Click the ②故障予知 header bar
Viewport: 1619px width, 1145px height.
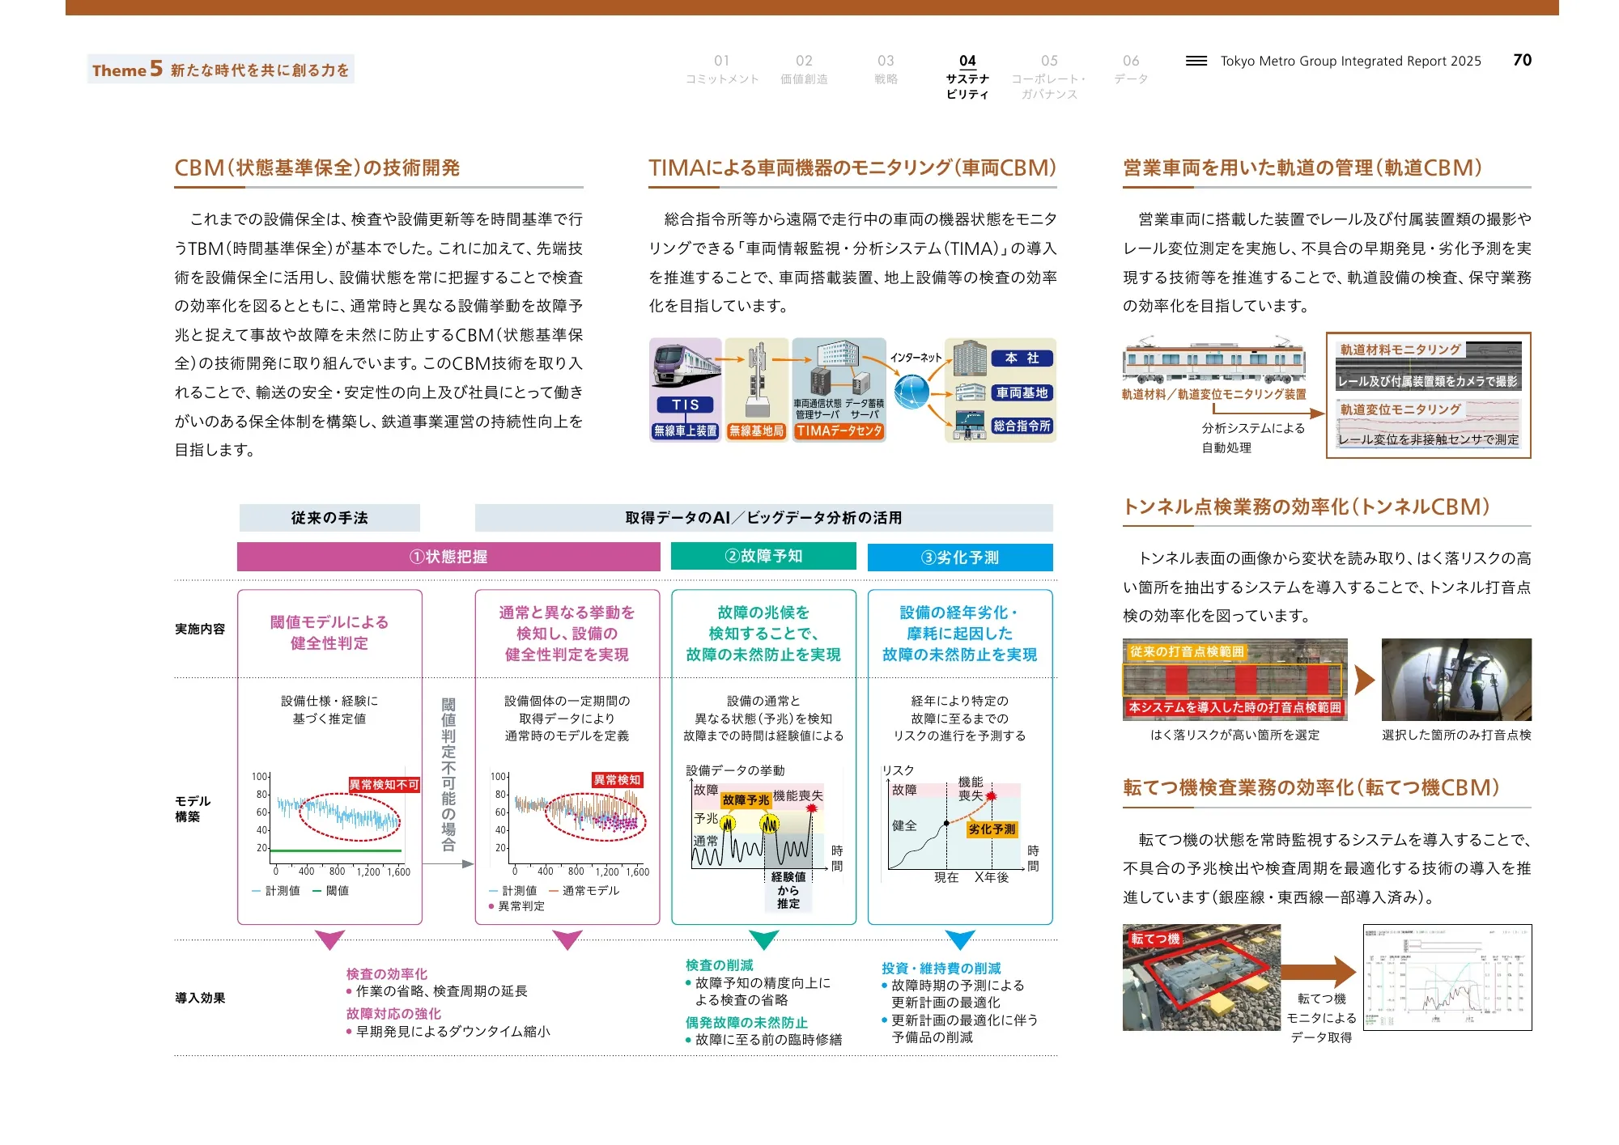763,556
